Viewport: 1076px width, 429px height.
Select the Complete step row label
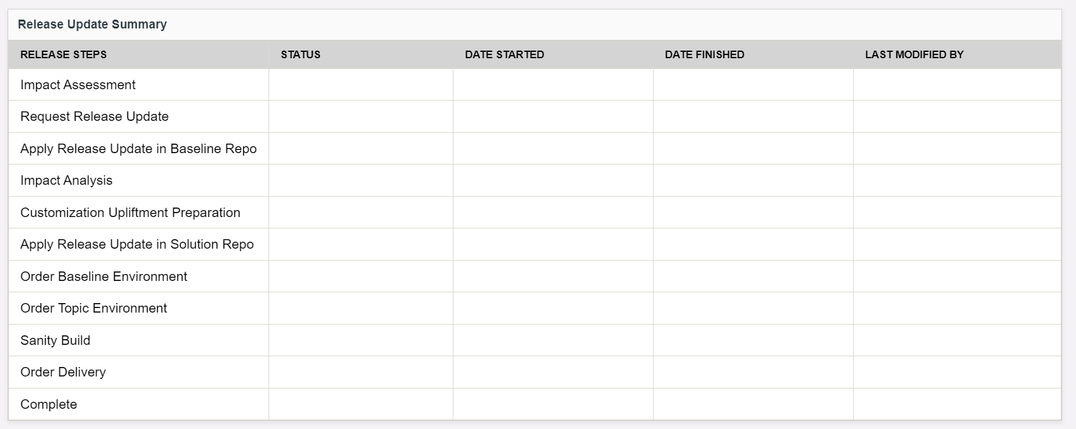49,404
